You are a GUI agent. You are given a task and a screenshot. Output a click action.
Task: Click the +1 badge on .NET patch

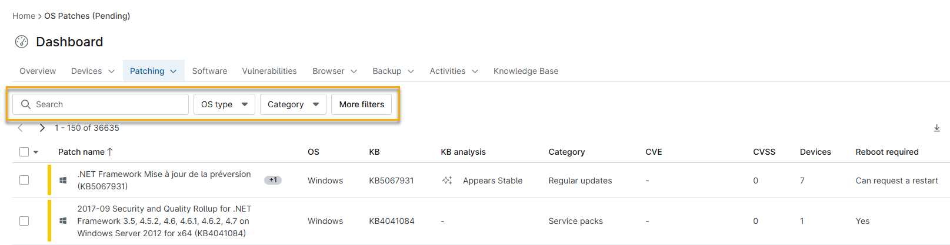[273, 180]
